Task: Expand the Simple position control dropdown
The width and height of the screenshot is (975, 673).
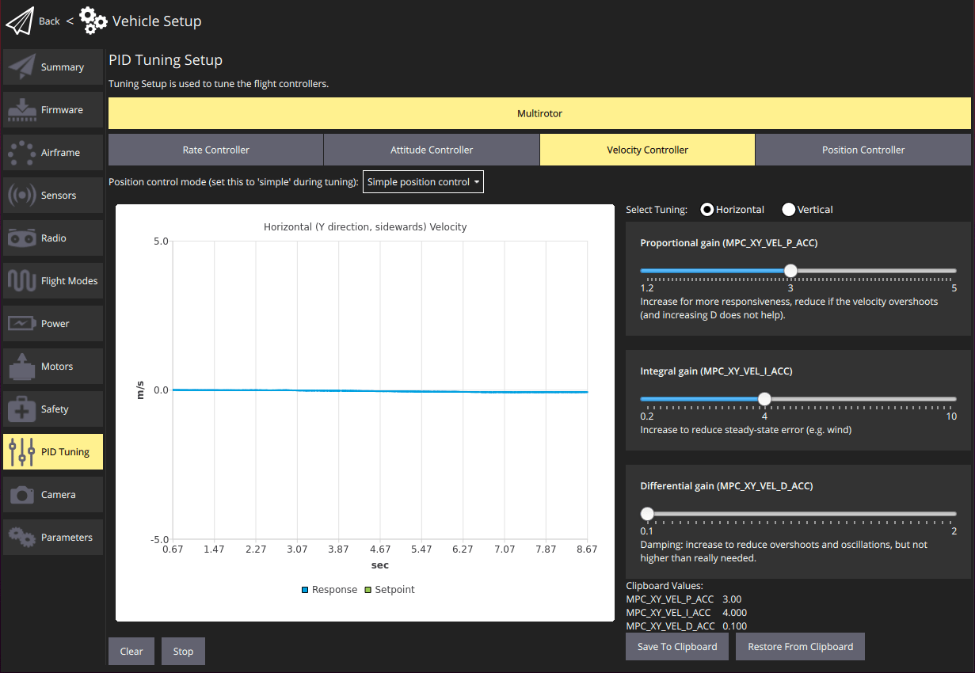Action: (x=423, y=182)
